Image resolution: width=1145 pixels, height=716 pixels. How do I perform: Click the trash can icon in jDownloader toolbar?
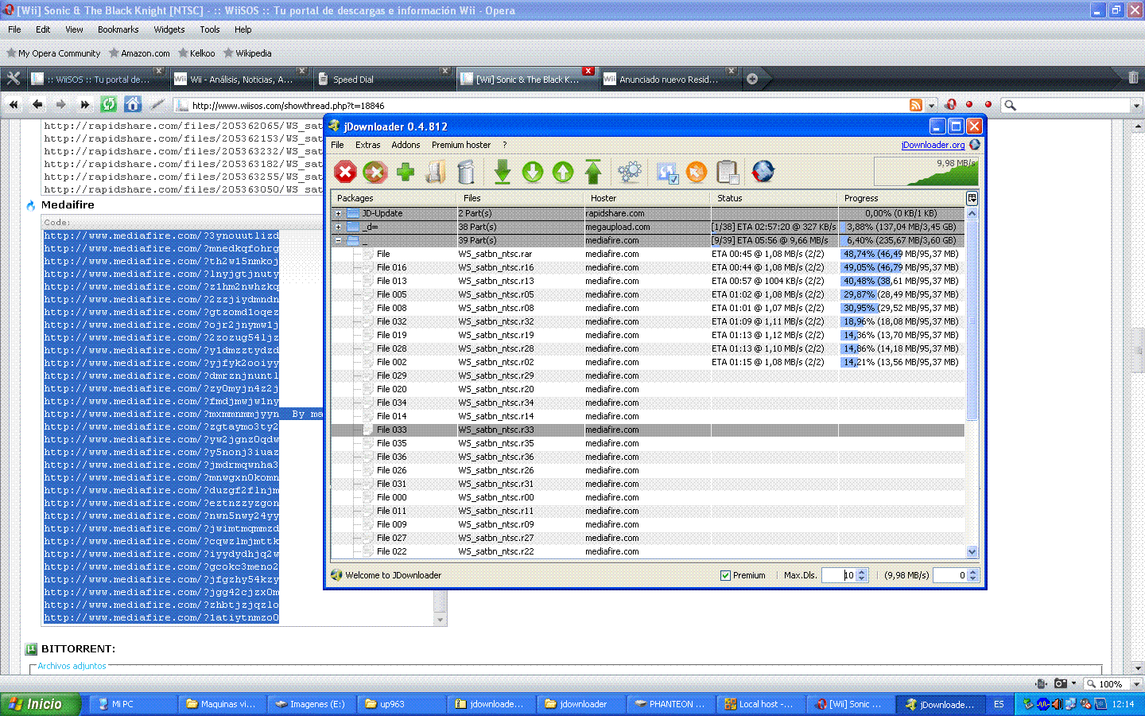coord(467,172)
